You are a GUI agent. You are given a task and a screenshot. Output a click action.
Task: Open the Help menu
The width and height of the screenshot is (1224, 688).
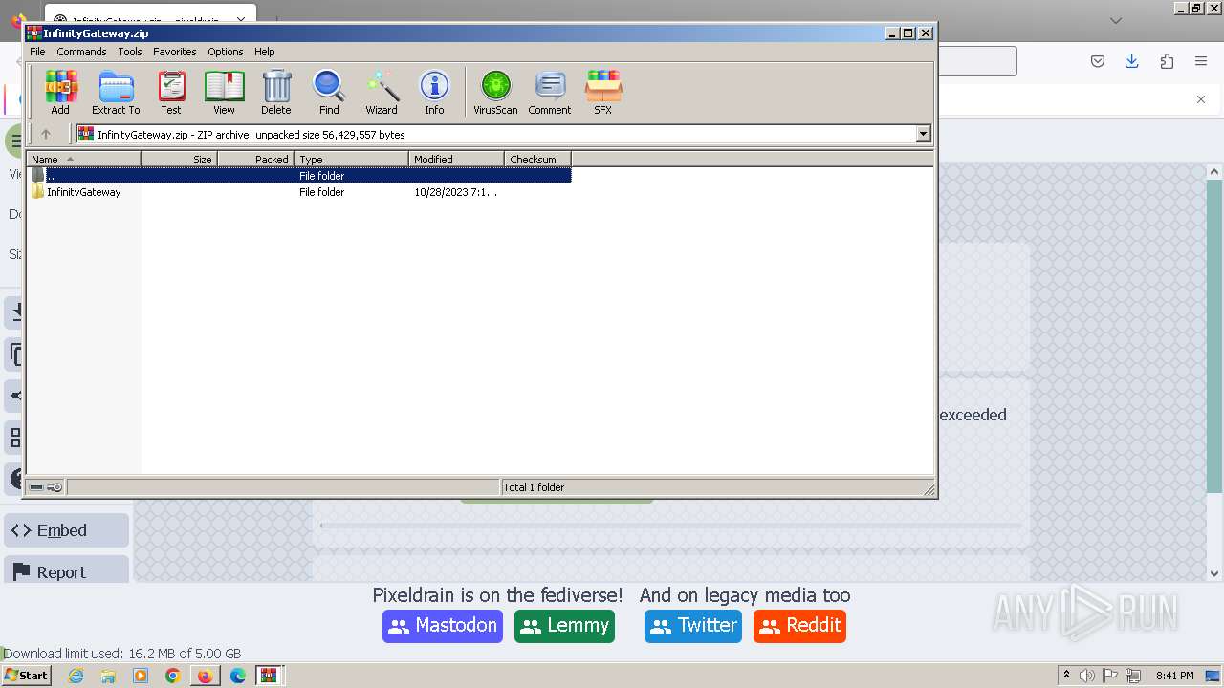(x=265, y=52)
